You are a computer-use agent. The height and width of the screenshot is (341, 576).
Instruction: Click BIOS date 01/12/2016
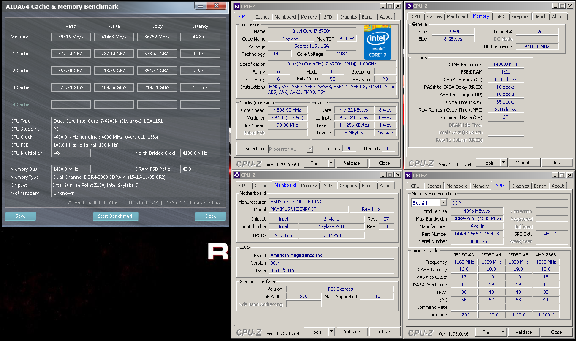coord(331,270)
